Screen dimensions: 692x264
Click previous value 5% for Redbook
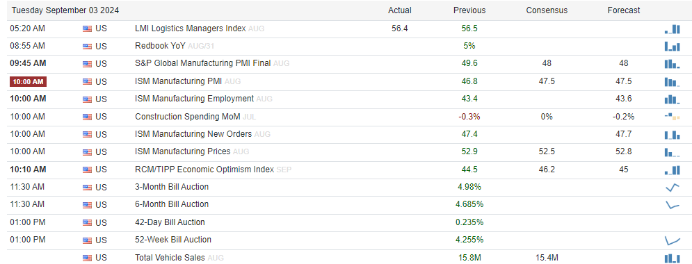point(469,46)
